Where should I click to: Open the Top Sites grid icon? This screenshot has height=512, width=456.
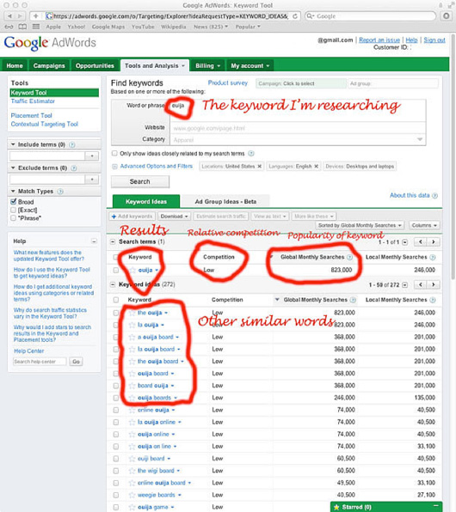[35, 27]
